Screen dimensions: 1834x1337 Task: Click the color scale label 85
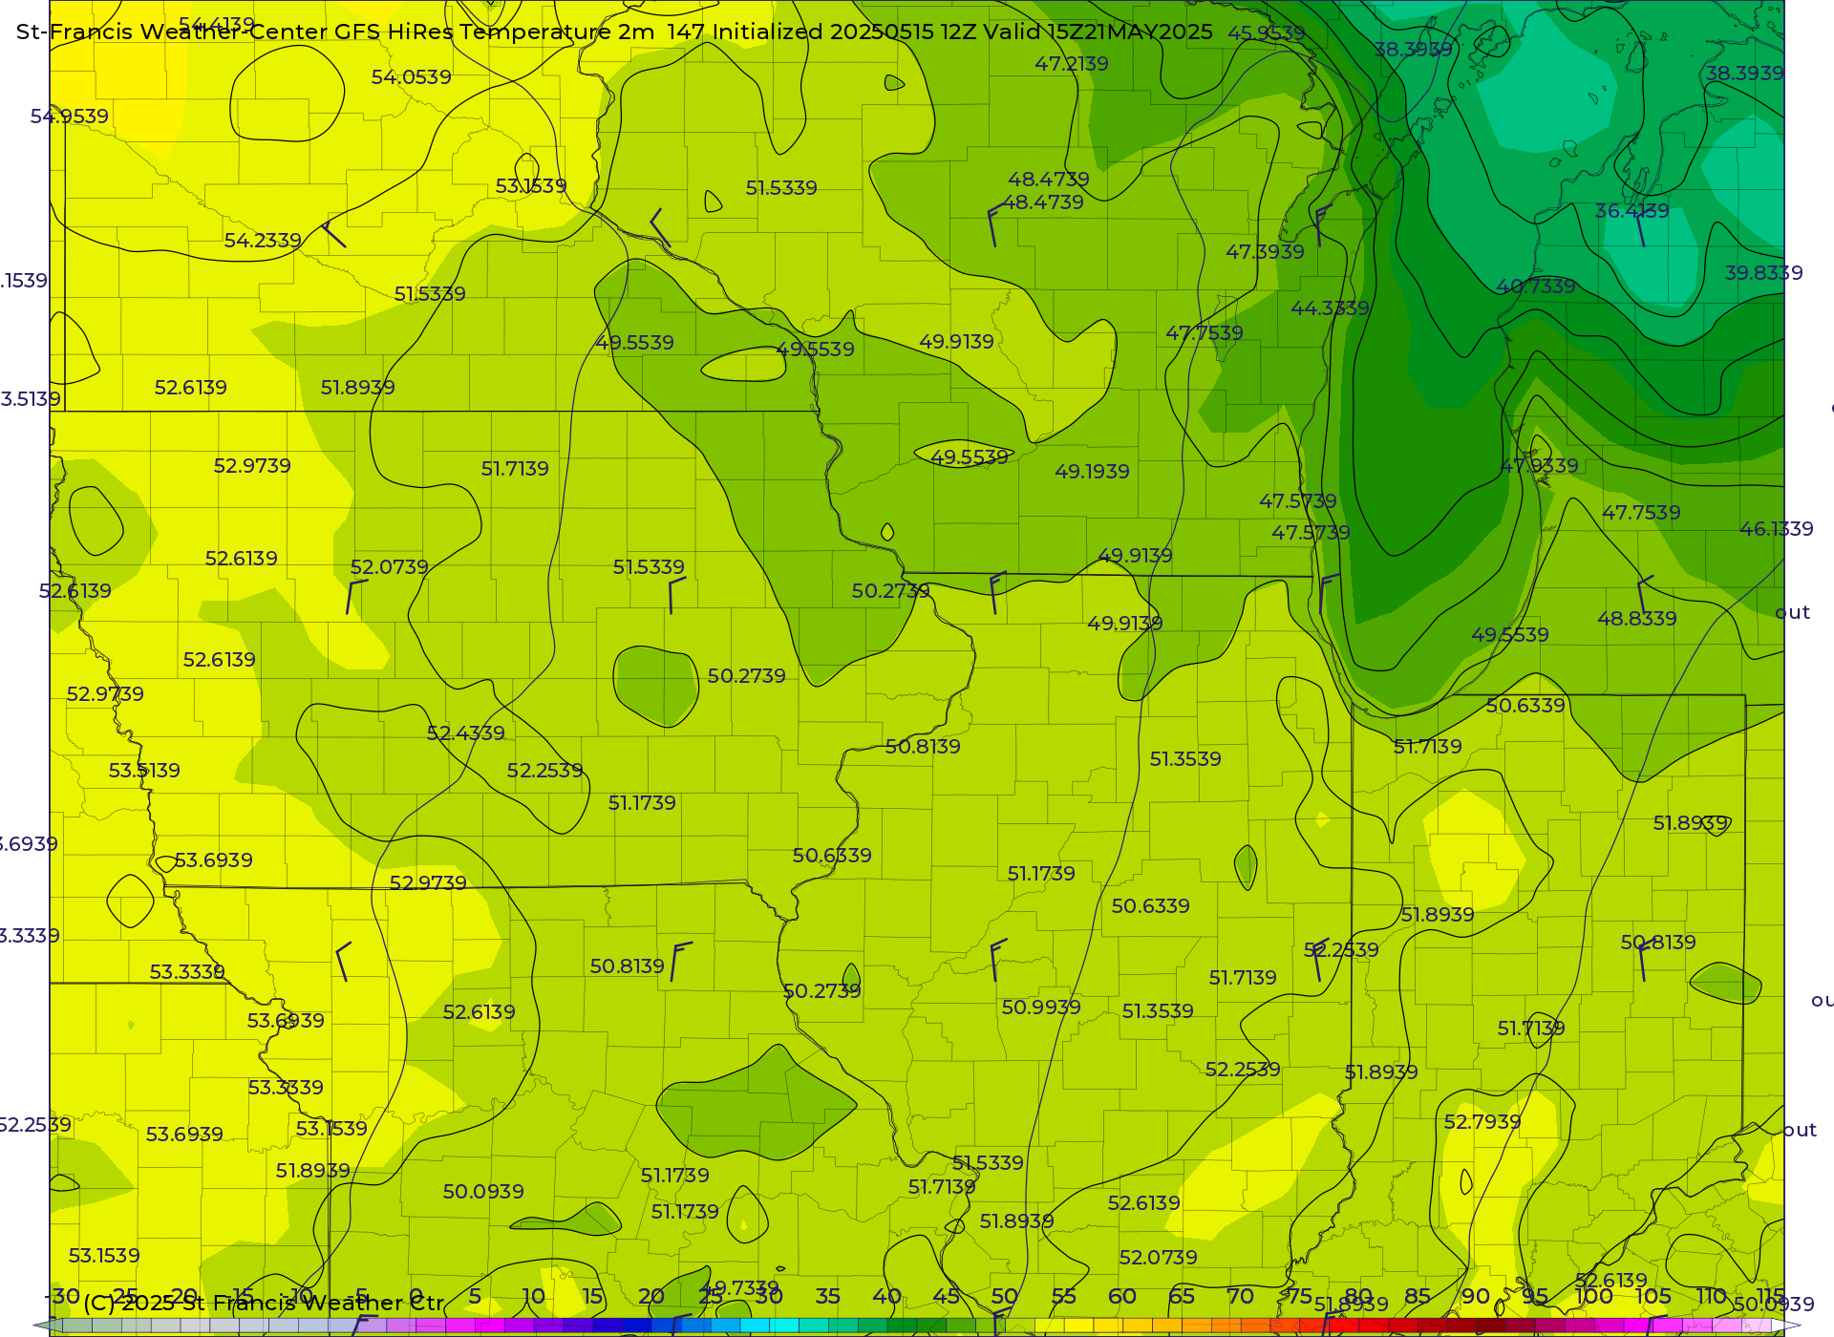point(1418,1296)
